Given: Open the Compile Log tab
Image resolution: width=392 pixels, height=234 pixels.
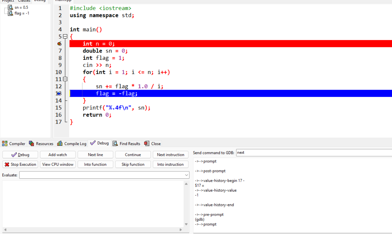Looking at the screenshot, I should [72, 144].
